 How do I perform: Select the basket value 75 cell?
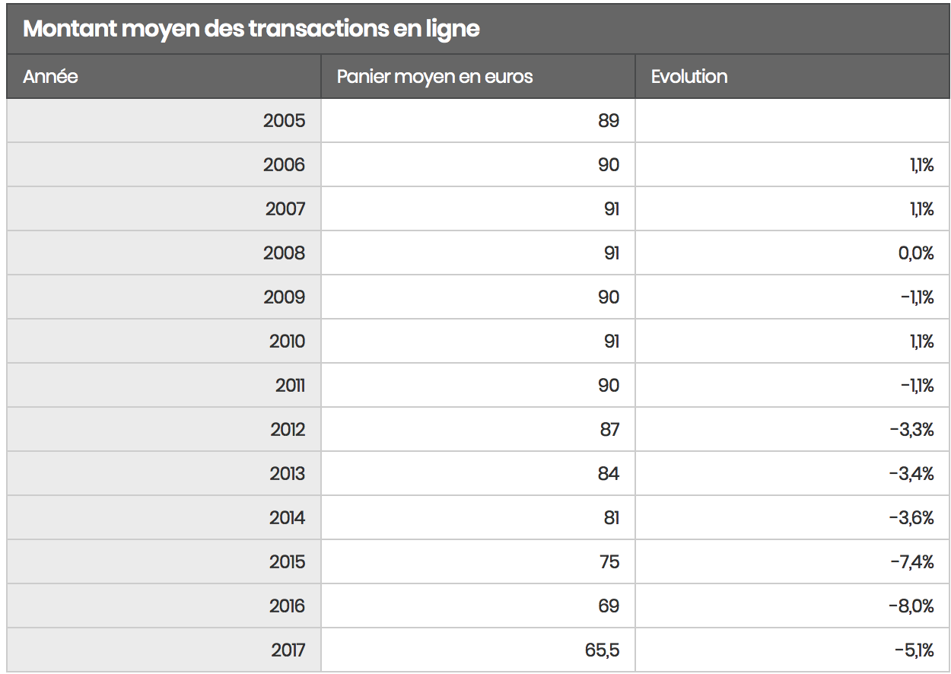click(478, 561)
